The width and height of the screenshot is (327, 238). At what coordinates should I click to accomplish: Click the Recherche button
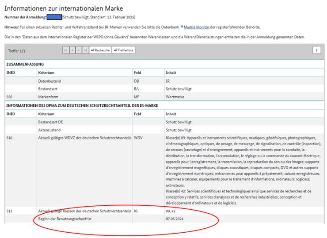100,50
